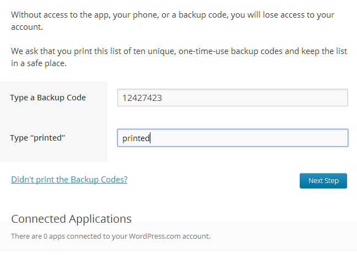
Task: Click the "account." line under the first paragraph
Action: [26, 26]
